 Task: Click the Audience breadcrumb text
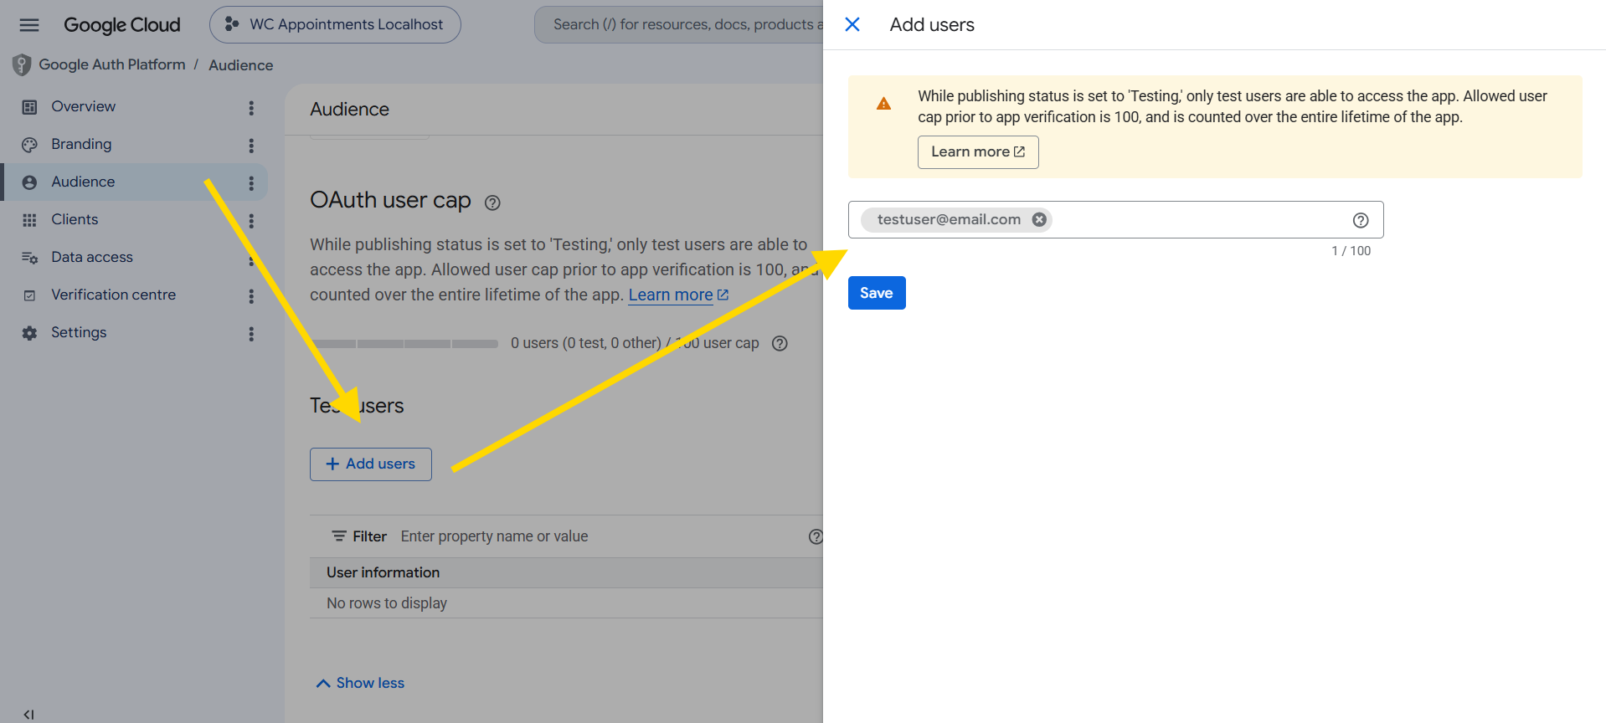(241, 65)
